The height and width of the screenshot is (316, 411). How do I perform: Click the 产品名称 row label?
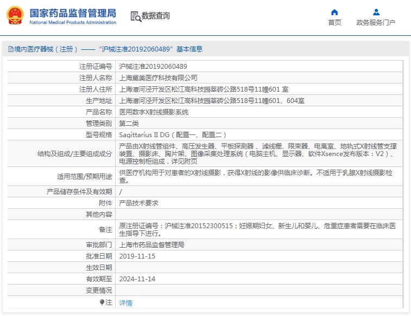(x=99, y=112)
